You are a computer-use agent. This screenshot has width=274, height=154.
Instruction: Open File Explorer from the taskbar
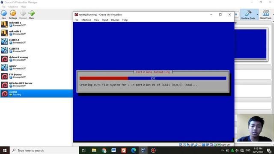point(94,150)
